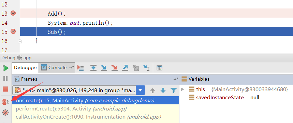Click the Step Into icon
Screen dimensions: 293x123
coord(104,68)
